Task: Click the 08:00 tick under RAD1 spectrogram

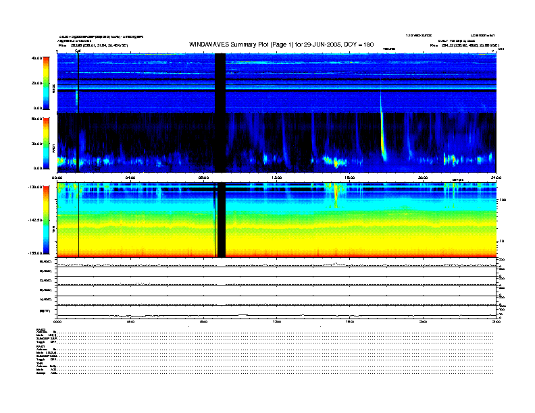Action: coord(203,177)
